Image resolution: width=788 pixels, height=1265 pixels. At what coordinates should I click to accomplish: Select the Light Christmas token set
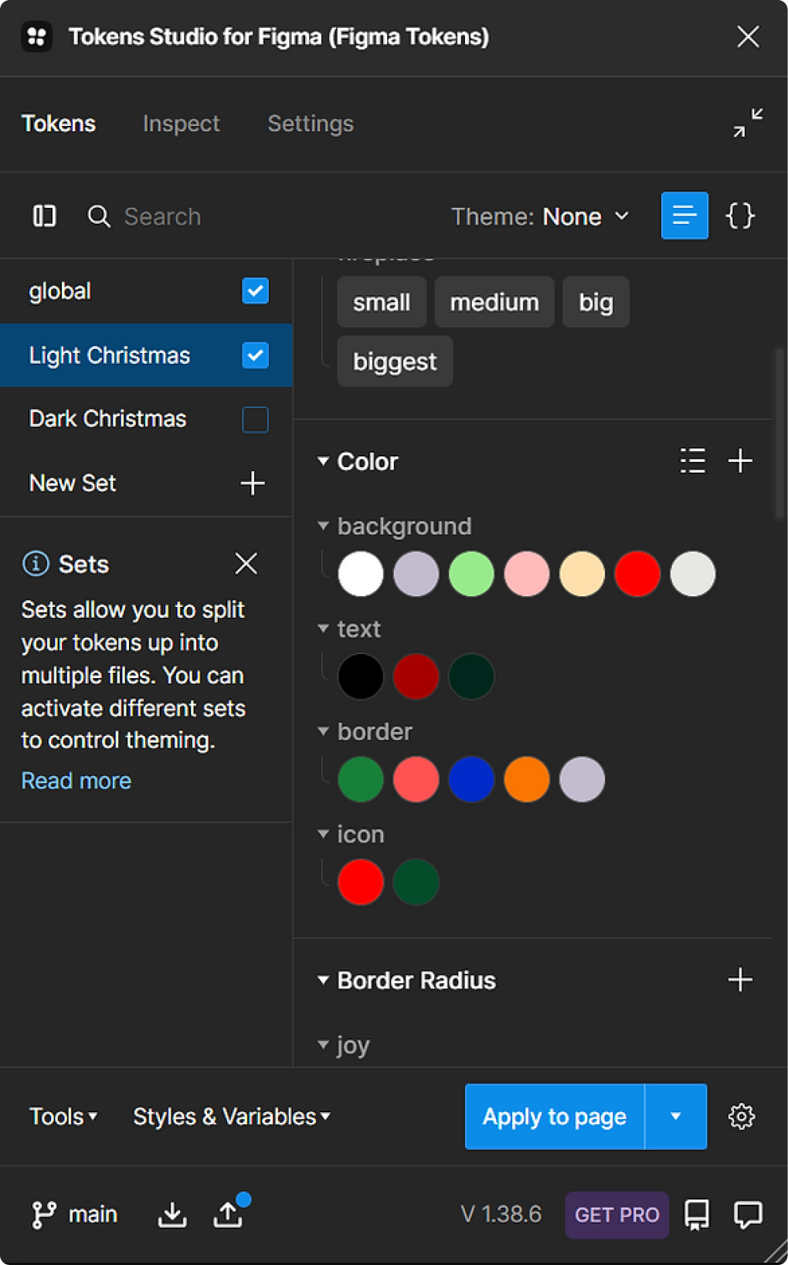pyautogui.click(x=110, y=355)
